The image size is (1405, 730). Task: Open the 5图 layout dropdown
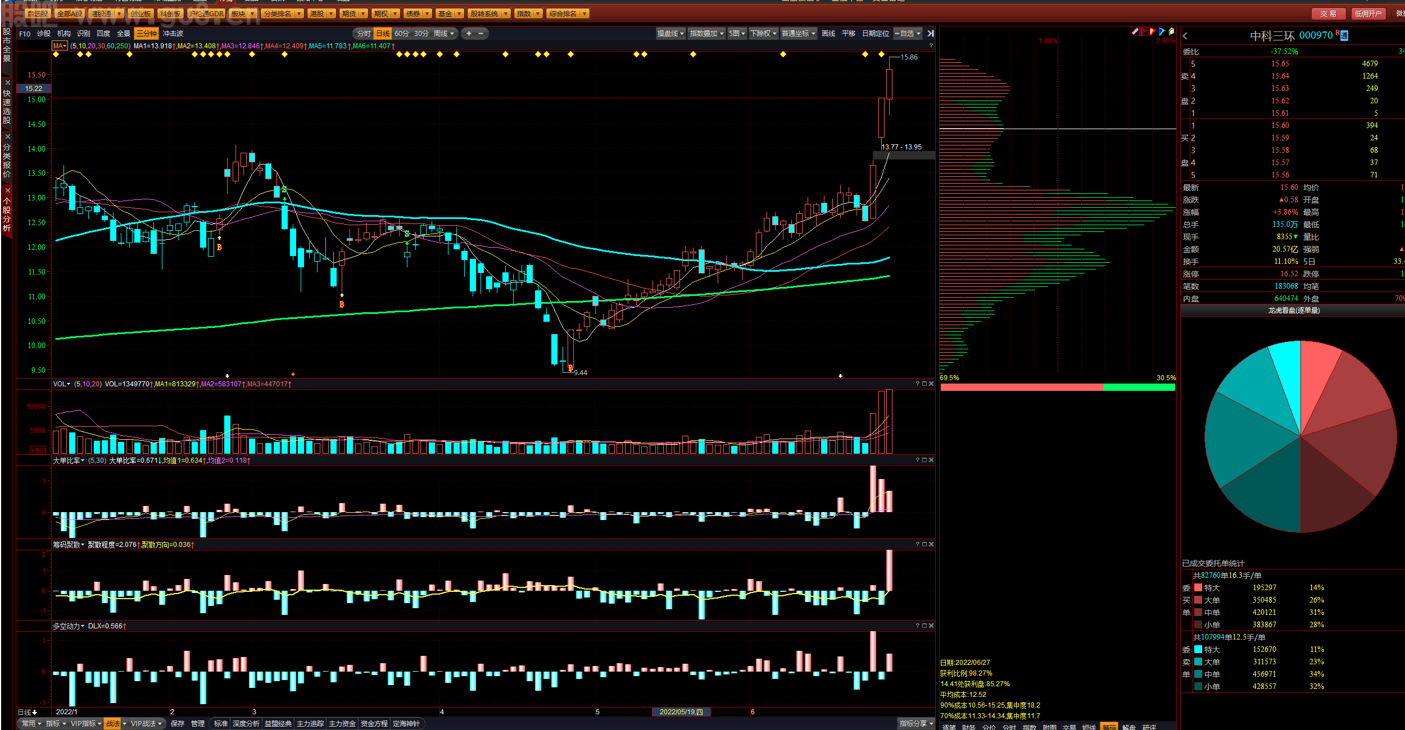(x=737, y=34)
